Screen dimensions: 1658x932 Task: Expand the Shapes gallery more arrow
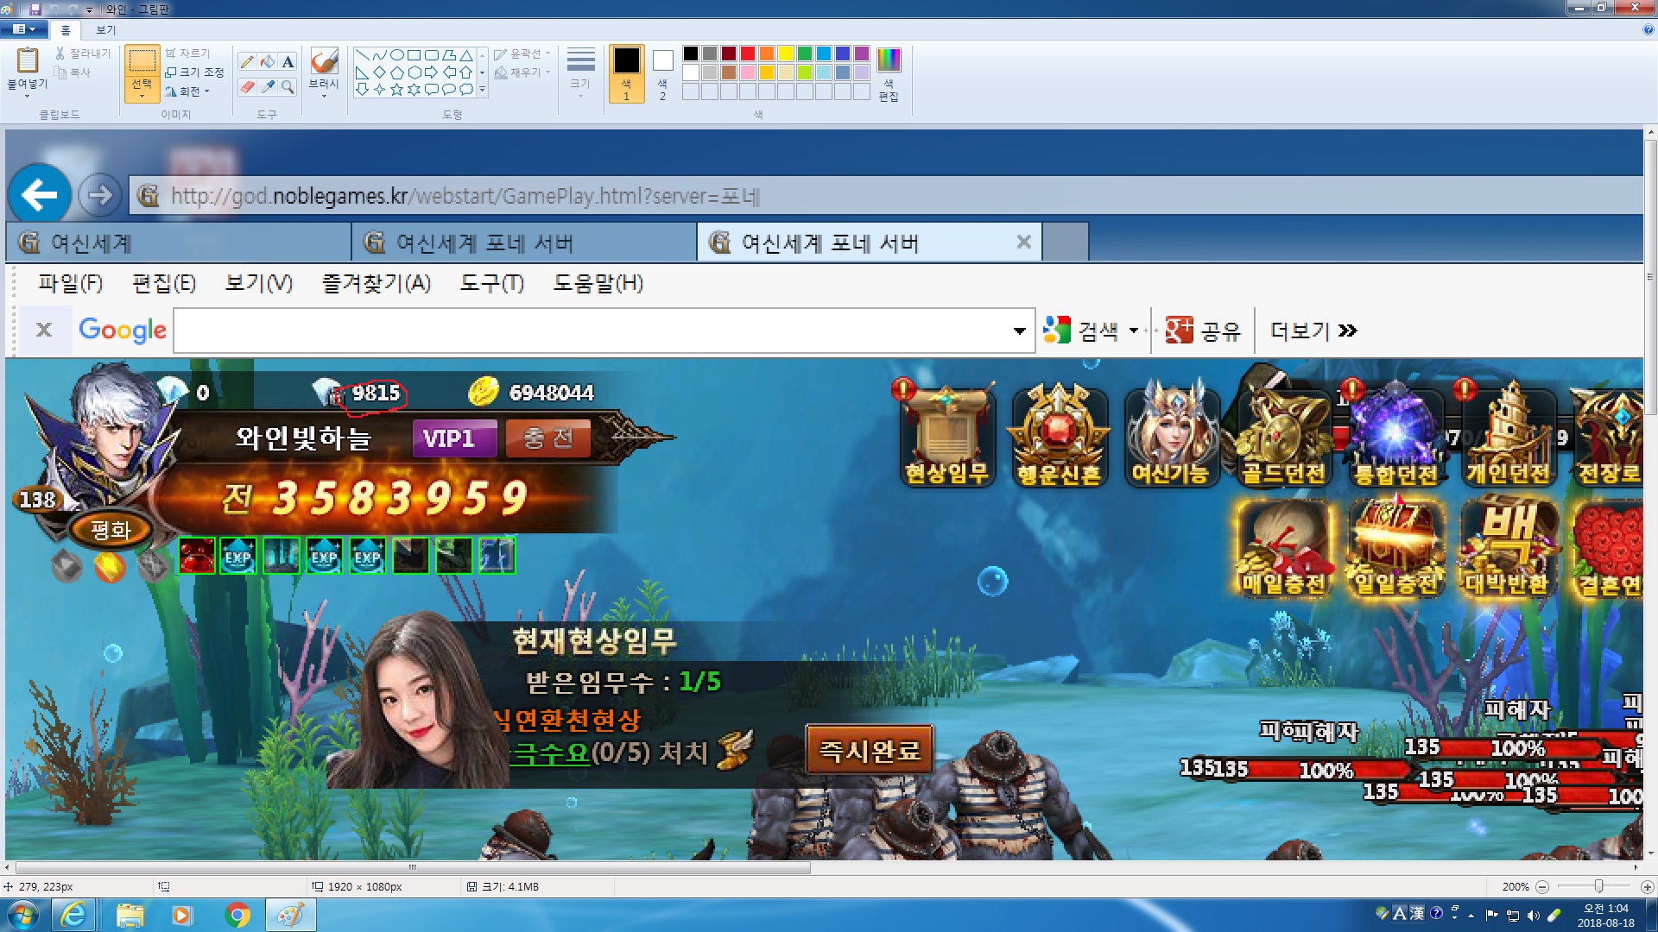point(483,89)
